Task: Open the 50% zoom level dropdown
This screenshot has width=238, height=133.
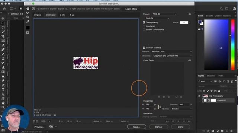Action: [x=46, y=121]
